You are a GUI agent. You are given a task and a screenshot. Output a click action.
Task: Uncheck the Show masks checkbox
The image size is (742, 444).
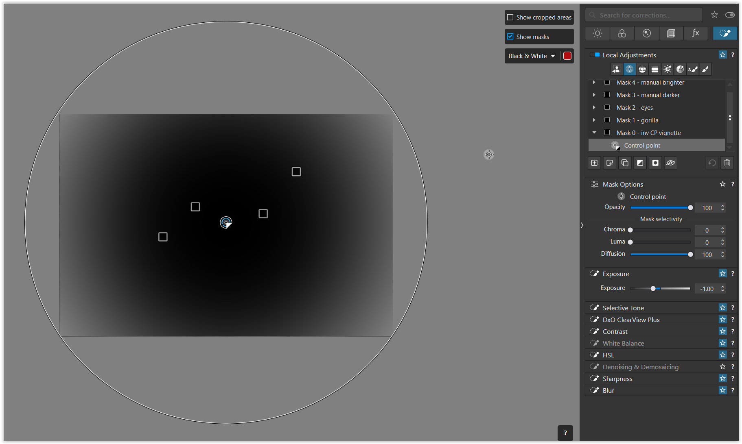(510, 37)
